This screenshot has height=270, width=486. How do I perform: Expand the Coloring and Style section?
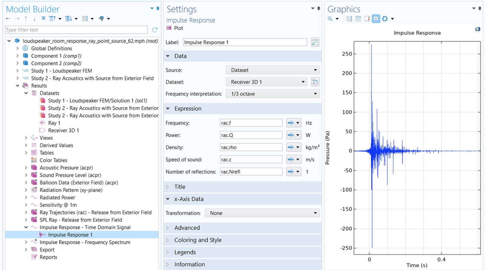[x=168, y=240]
